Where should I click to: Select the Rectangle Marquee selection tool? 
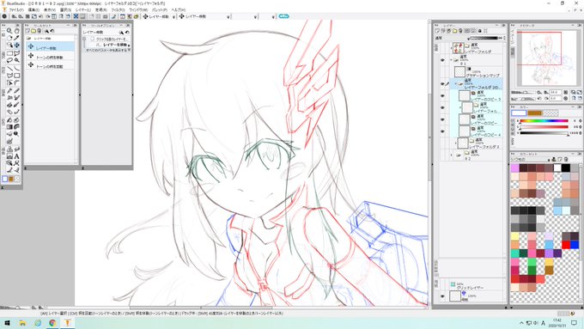pos(9,53)
